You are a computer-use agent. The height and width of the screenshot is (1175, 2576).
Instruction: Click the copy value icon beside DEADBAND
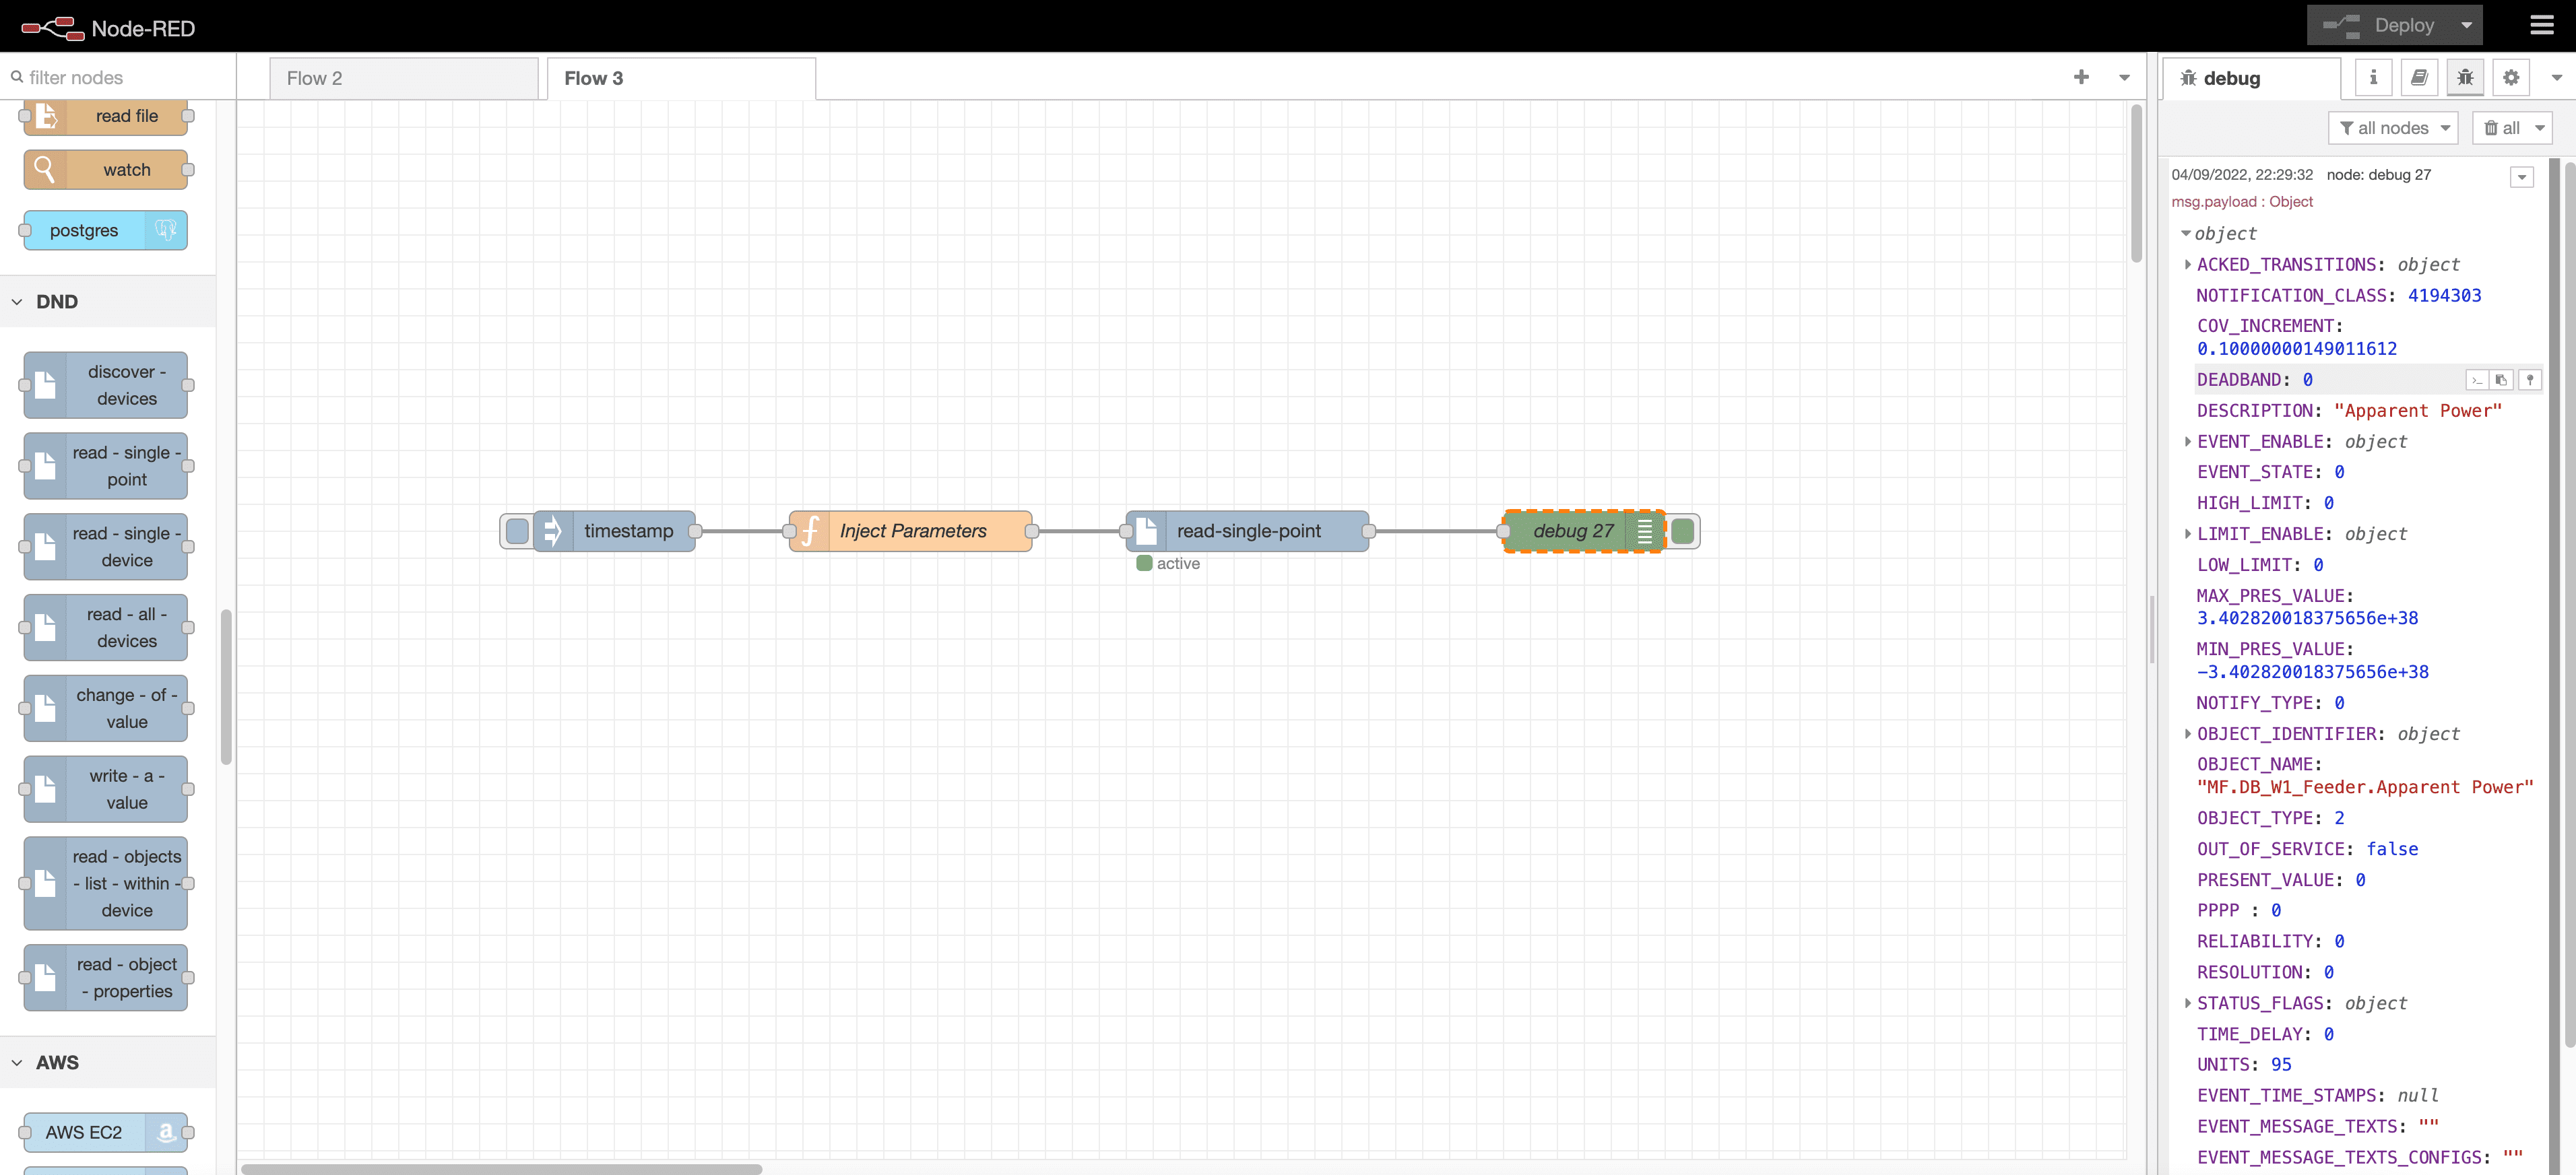click(2501, 380)
